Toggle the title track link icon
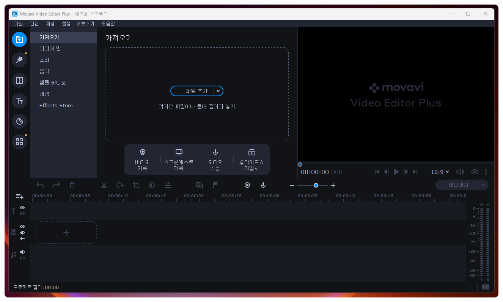 coord(22,214)
